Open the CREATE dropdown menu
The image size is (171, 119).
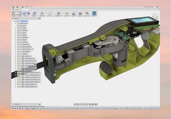click(26, 16)
